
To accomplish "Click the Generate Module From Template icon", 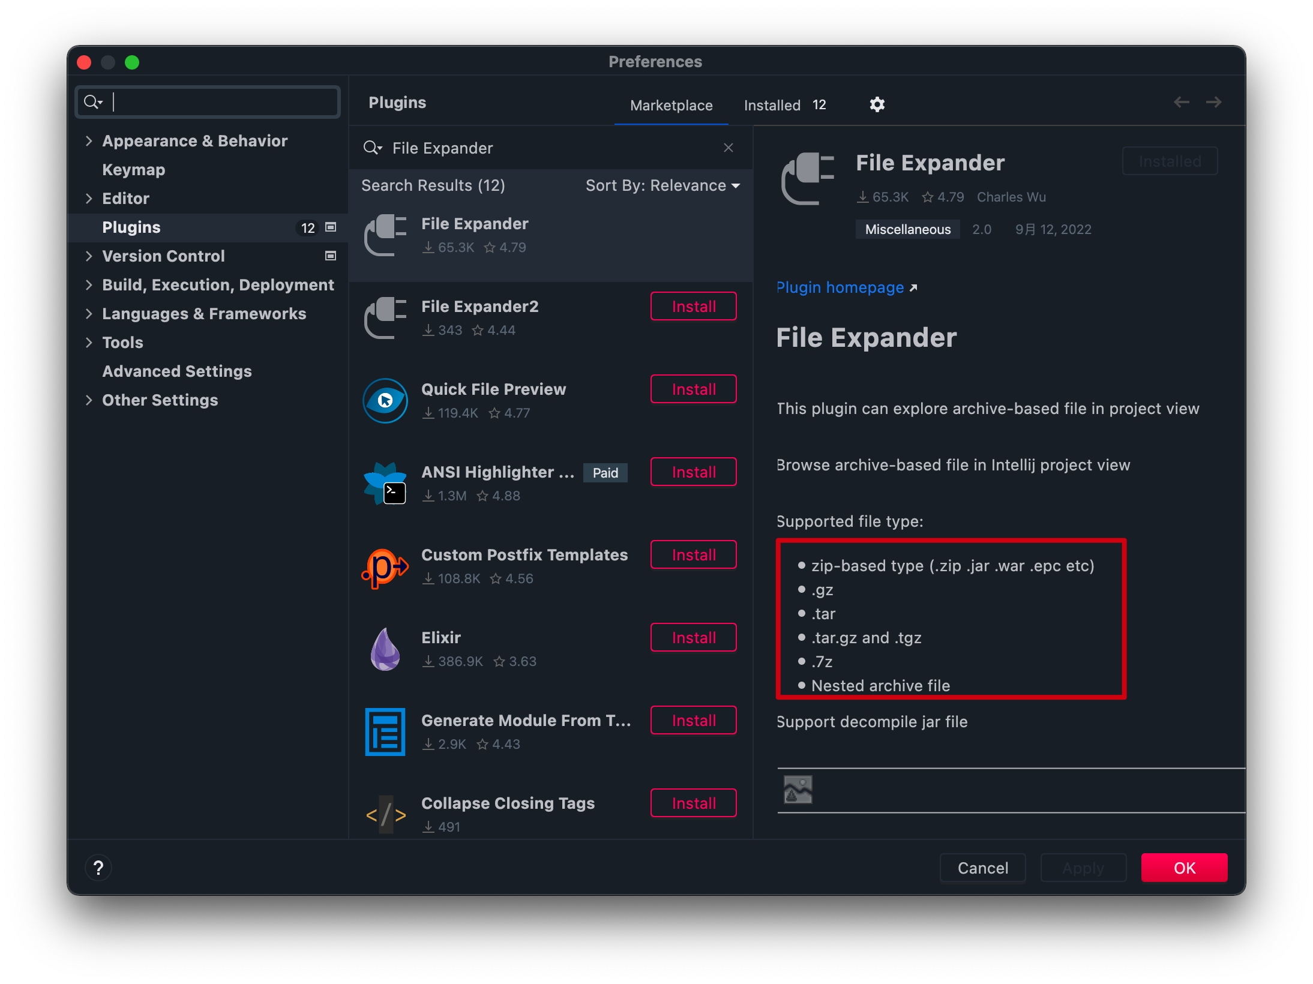I will pyautogui.click(x=385, y=732).
